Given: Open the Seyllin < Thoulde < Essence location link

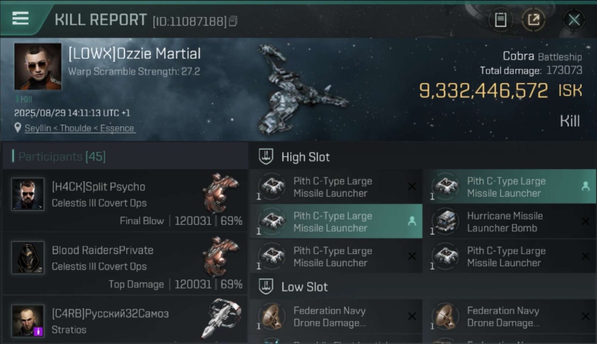Looking at the screenshot, I should (x=79, y=128).
